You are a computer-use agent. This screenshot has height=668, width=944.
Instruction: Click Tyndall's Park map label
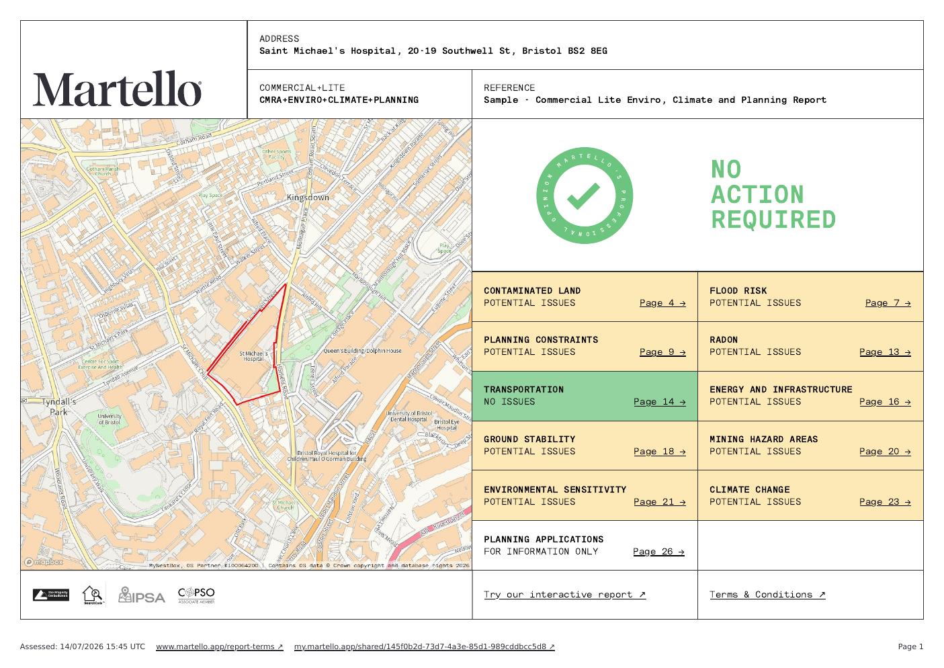tap(58, 407)
